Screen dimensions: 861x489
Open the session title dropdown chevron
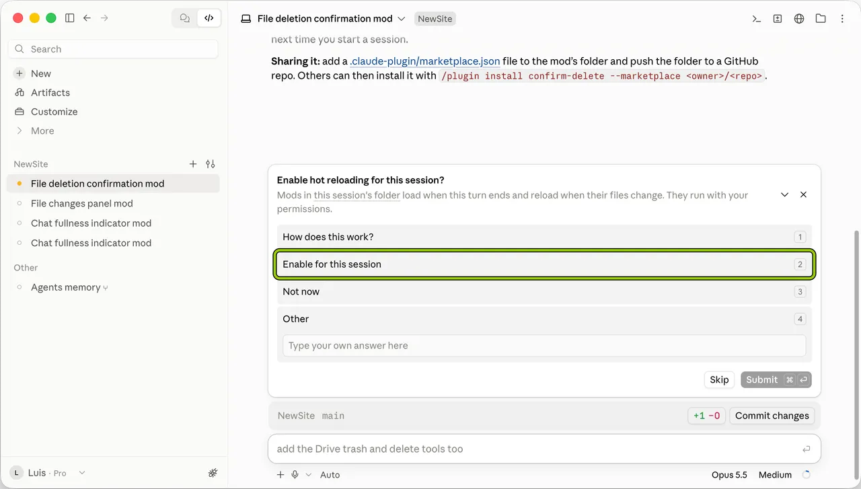tap(402, 19)
